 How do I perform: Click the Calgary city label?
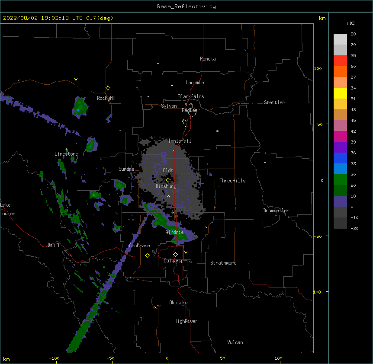(173, 261)
